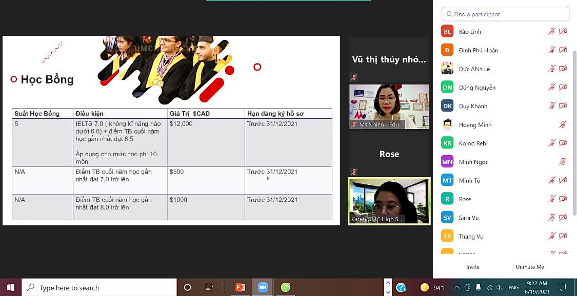This screenshot has height=296, width=577.
Task: Open PowerPoint from the taskbar
Action: (x=240, y=287)
